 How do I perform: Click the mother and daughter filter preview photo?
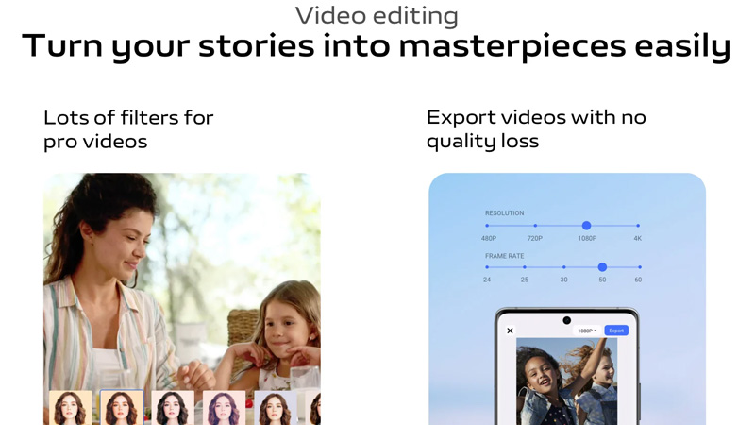click(x=182, y=281)
